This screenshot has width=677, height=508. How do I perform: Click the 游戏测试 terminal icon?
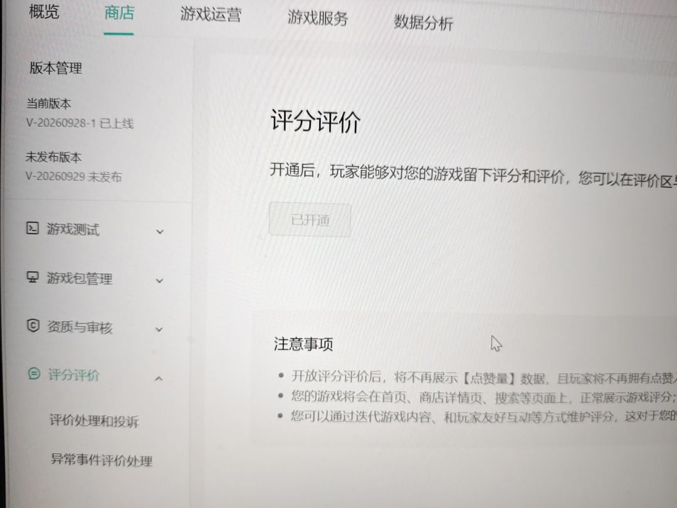[33, 228]
